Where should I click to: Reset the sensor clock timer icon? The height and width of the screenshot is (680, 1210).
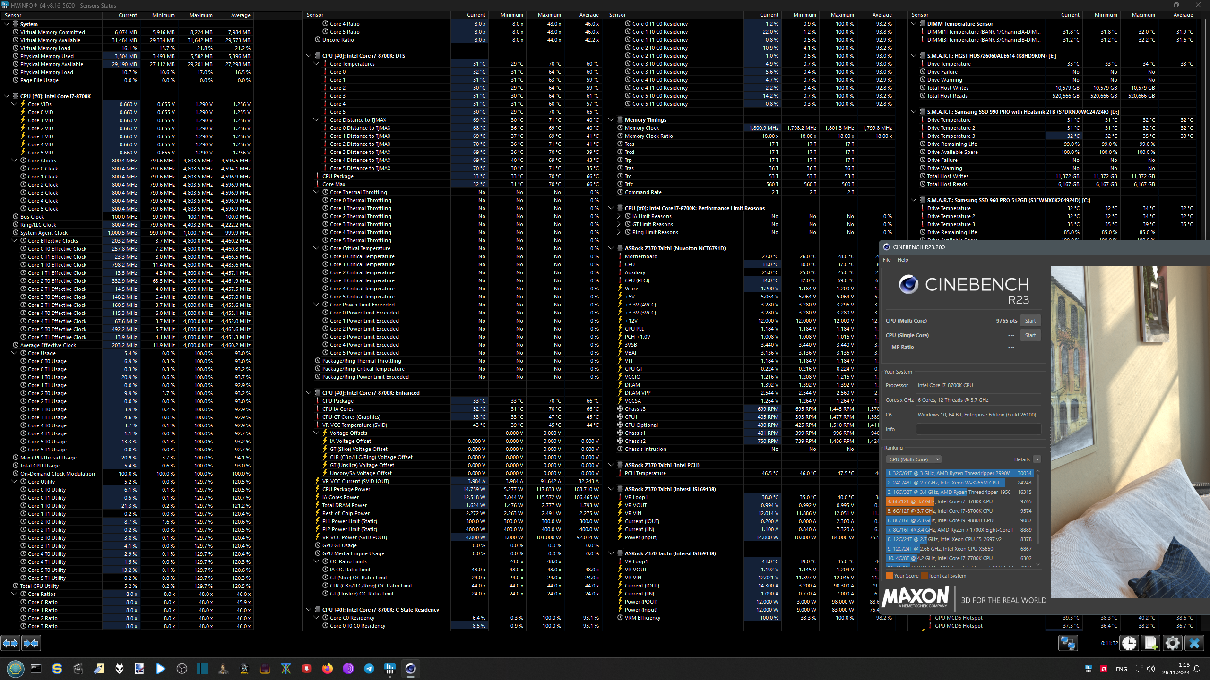1129,643
